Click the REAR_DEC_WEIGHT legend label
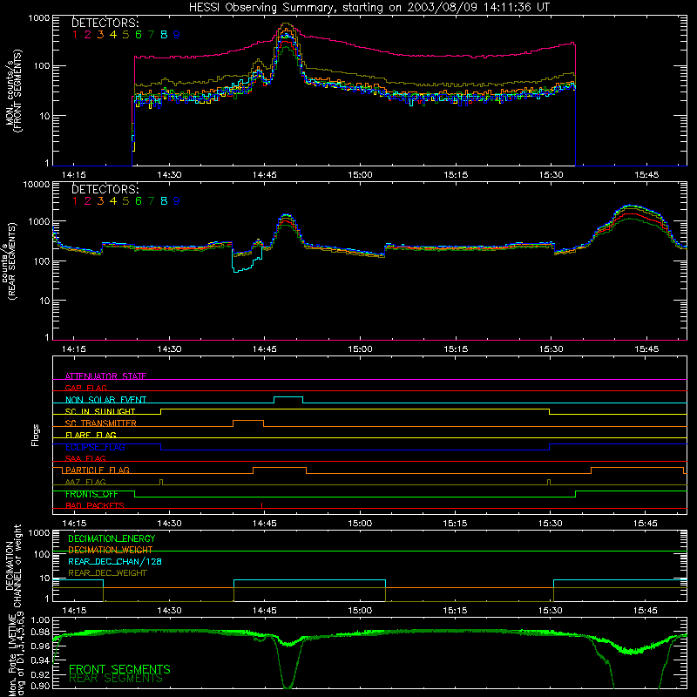 coord(107,573)
